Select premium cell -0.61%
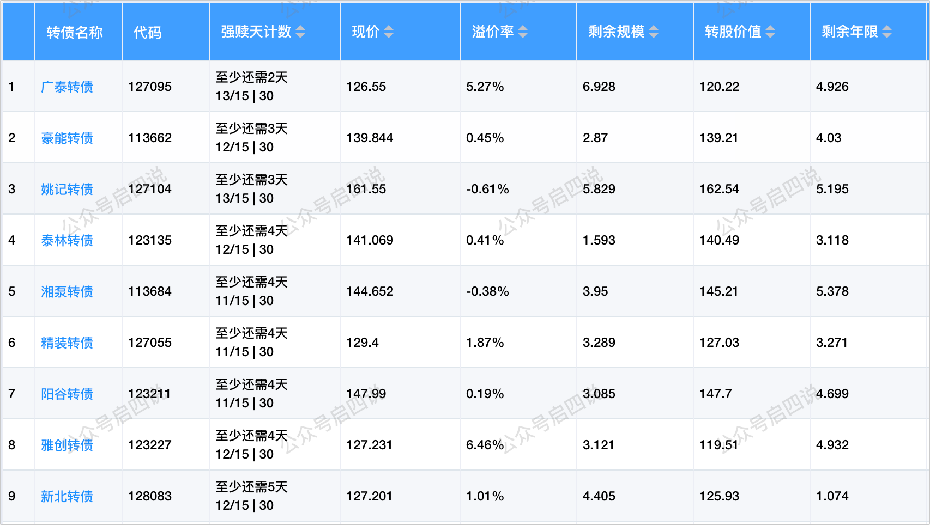The image size is (930, 525). 487,189
